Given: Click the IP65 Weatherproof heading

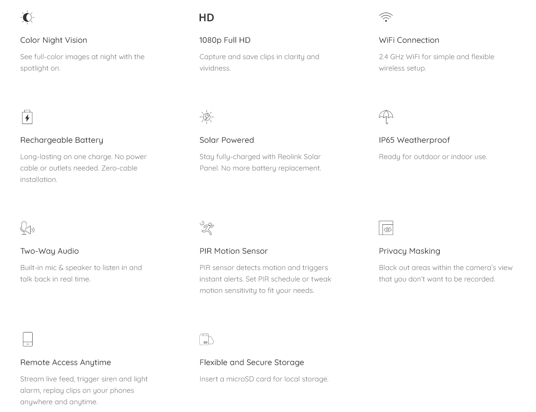Looking at the screenshot, I should point(415,140).
